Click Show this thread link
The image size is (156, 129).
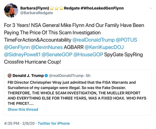23,109
